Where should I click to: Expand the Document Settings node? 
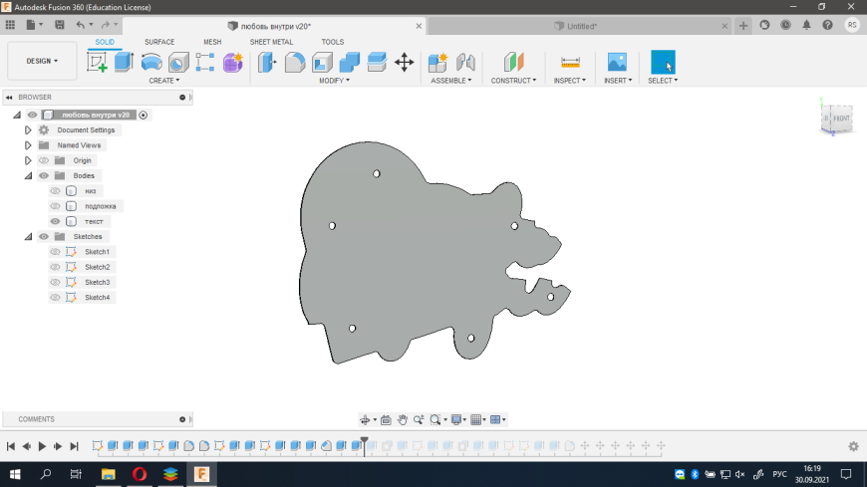tap(28, 130)
